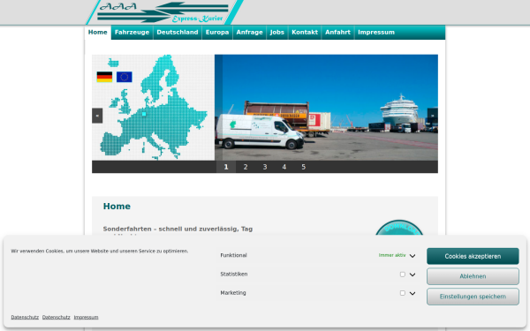The width and height of the screenshot is (530, 331).
Task: Click the round Download badge
Action: point(399,228)
